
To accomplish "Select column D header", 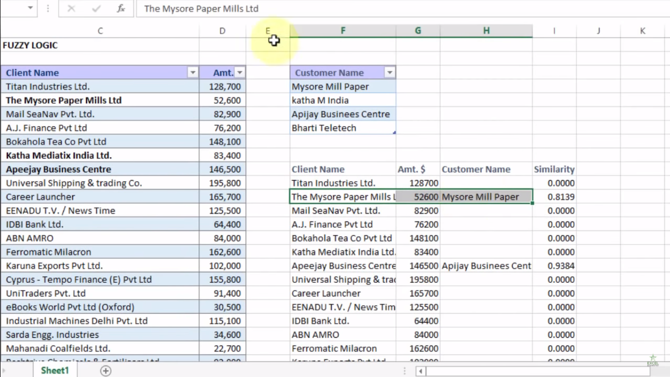I will (222, 31).
